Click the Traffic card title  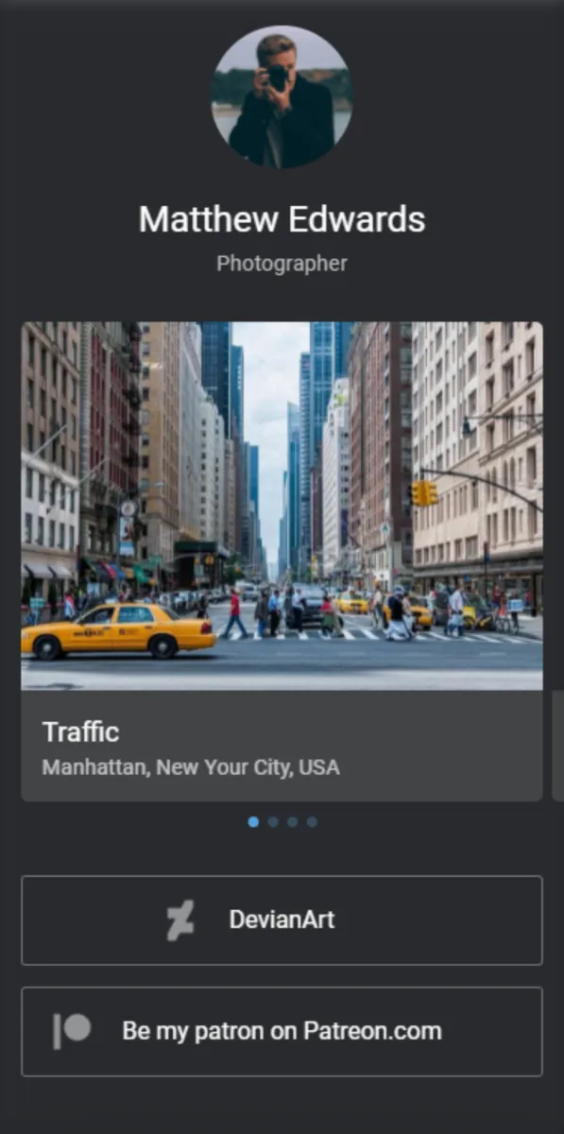pyautogui.click(x=80, y=731)
